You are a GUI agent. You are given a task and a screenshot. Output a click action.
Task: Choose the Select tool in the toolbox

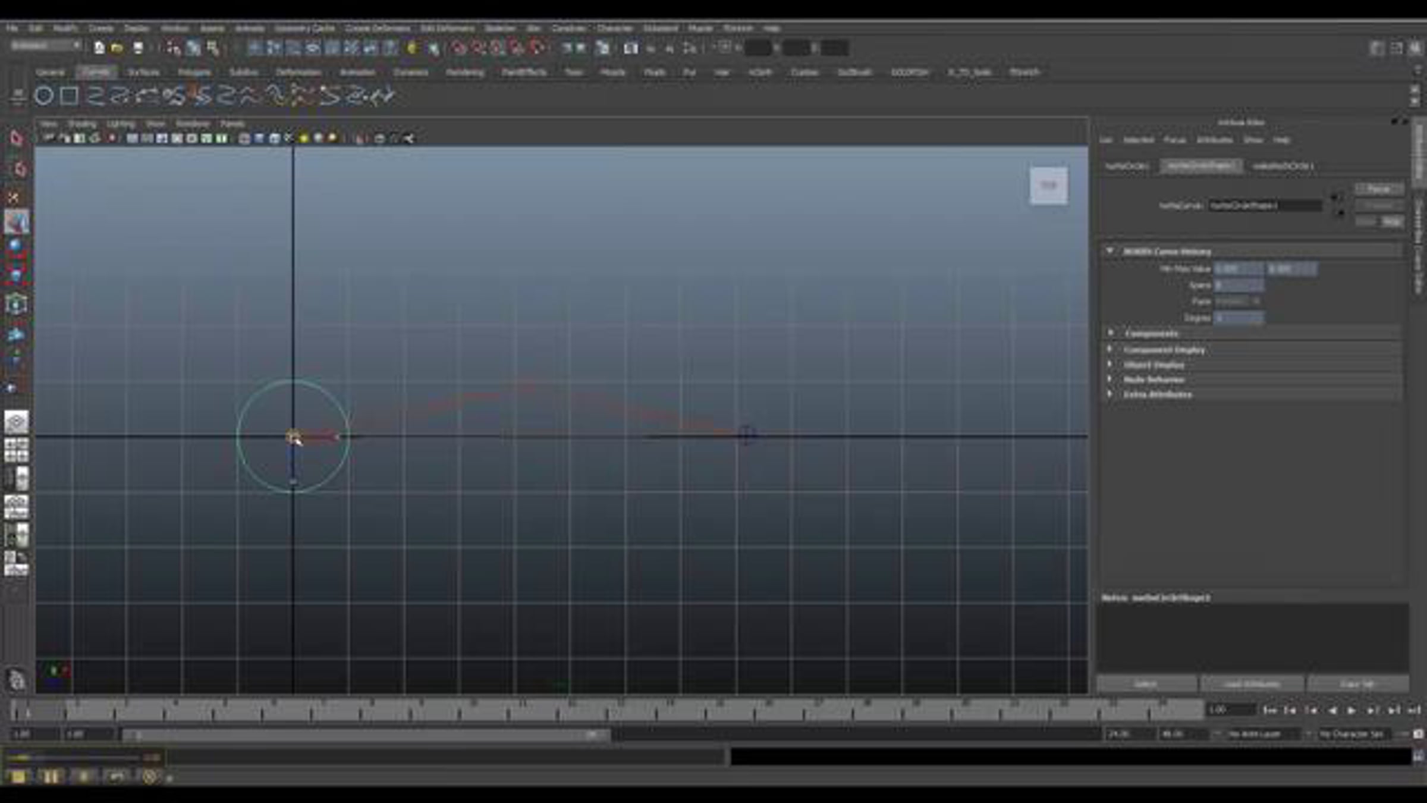click(16, 138)
